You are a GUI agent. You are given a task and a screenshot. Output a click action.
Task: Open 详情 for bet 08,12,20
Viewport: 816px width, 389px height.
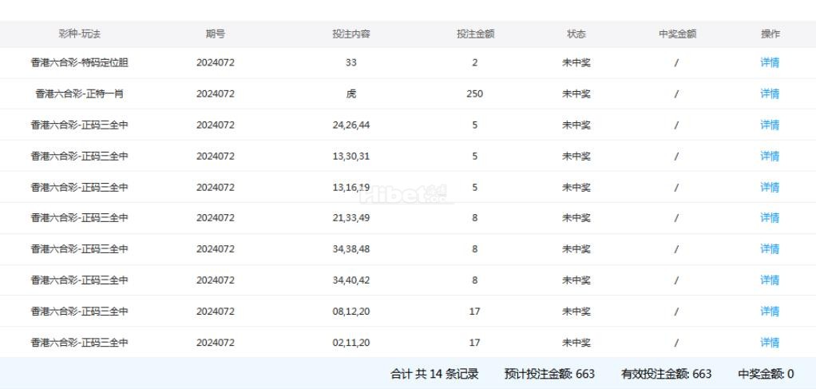click(770, 312)
